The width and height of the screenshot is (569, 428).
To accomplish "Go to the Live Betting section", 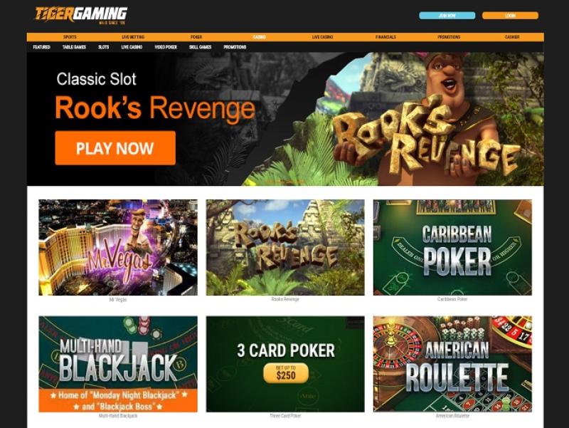I will click(133, 37).
